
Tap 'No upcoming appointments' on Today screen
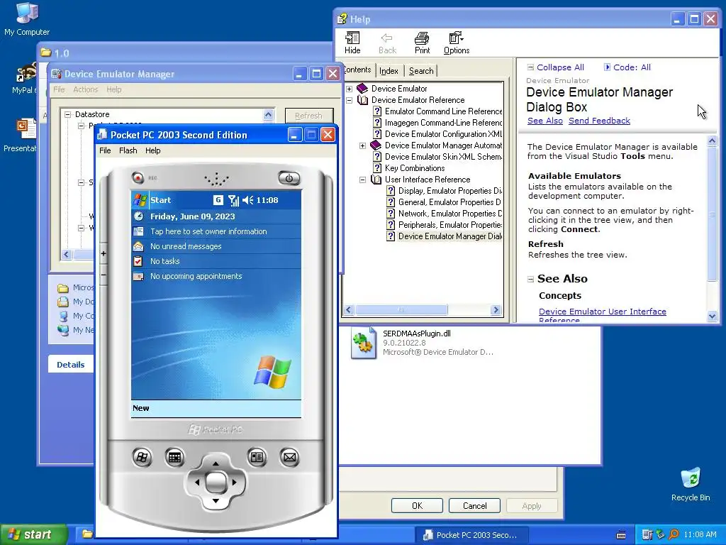(x=196, y=276)
